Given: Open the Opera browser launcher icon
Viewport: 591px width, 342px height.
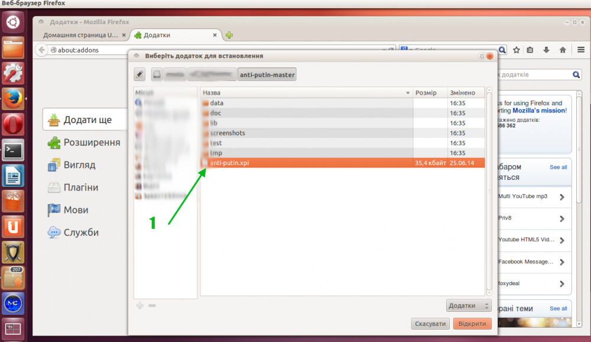Looking at the screenshot, I should pyautogui.click(x=13, y=125).
